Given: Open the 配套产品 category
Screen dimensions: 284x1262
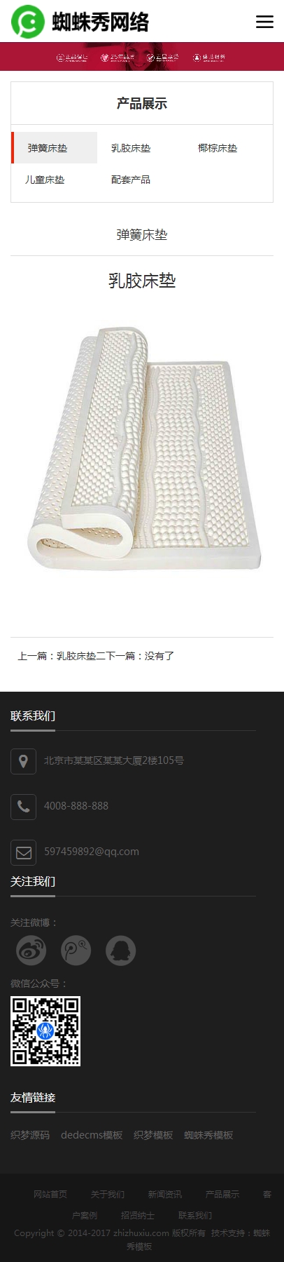Looking at the screenshot, I should pos(131,180).
